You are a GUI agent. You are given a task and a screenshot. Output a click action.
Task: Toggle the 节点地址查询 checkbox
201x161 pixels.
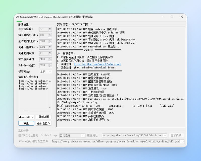[20, 135]
